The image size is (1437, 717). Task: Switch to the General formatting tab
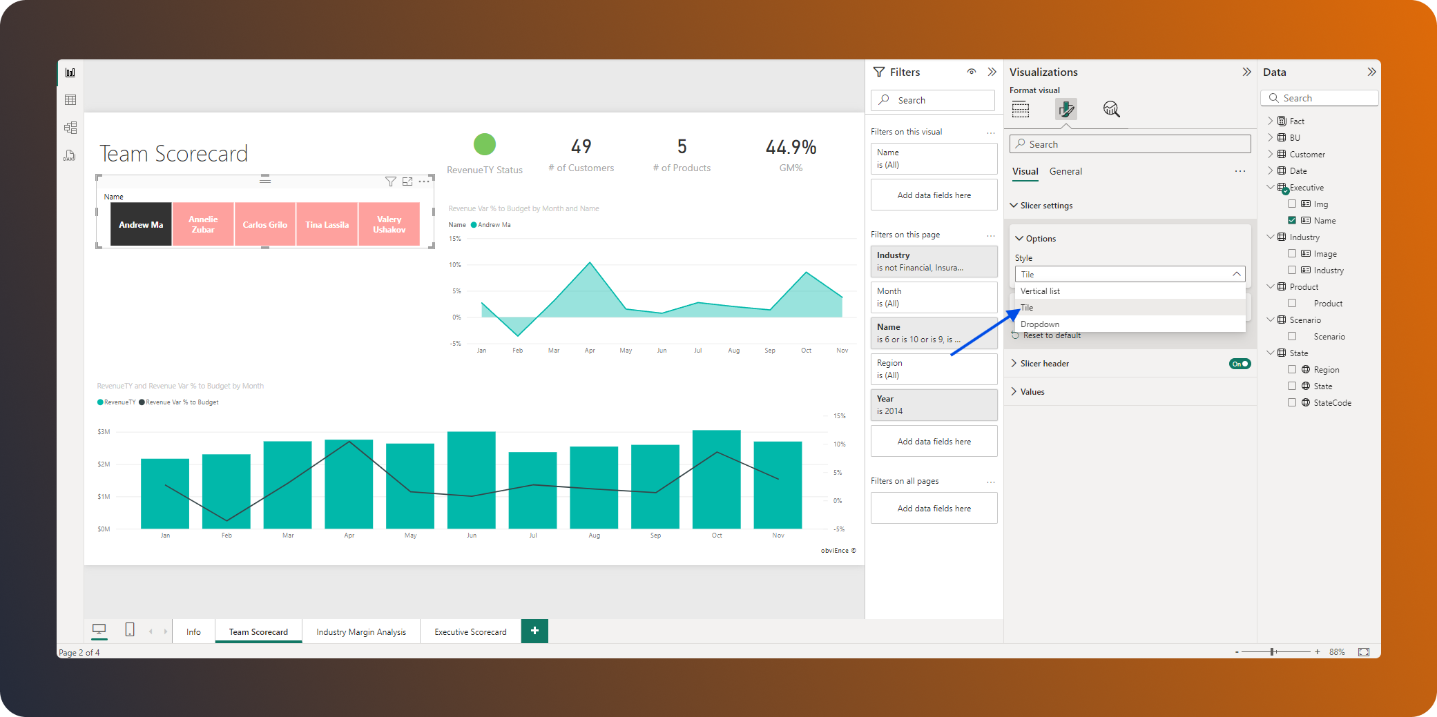(x=1065, y=171)
